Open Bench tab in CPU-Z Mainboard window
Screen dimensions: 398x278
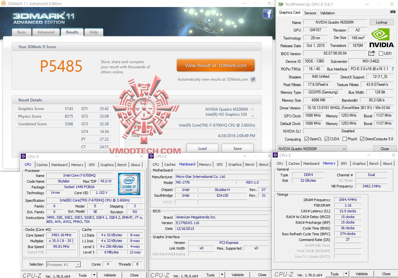pyautogui.click(x=250, y=165)
